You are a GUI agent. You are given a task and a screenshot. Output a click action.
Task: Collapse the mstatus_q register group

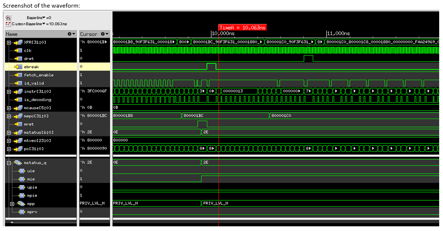tap(9, 163)
